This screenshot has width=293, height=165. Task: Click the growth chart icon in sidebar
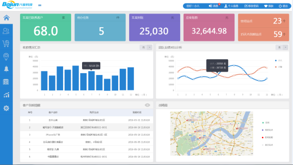[6, 95]
